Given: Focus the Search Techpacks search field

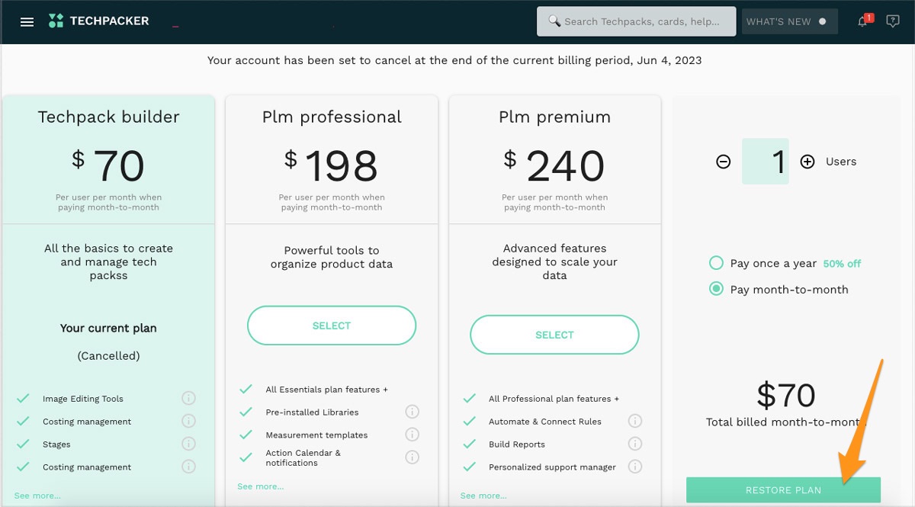Looking at the screenshot, I should coord(640,21).
